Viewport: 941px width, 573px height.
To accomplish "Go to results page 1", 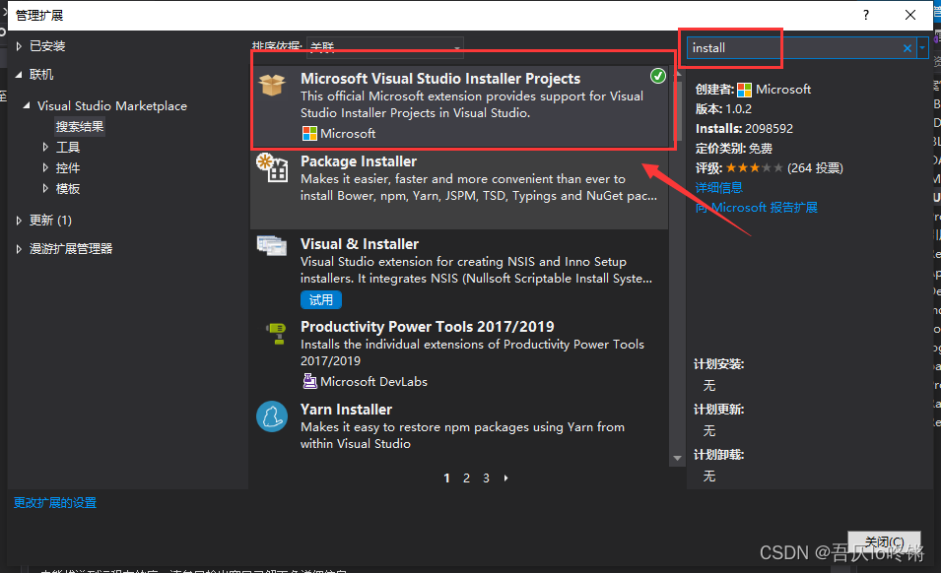I will [446, 478].
